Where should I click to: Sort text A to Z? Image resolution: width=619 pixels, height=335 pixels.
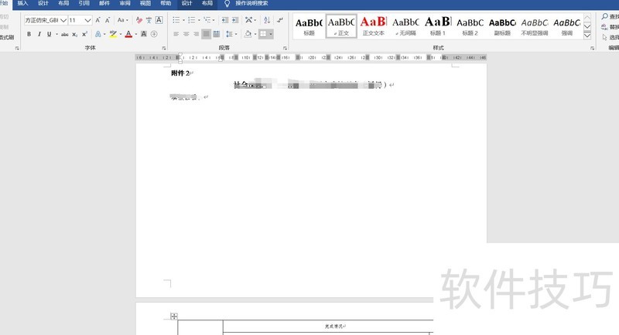(x=267, y=20)
